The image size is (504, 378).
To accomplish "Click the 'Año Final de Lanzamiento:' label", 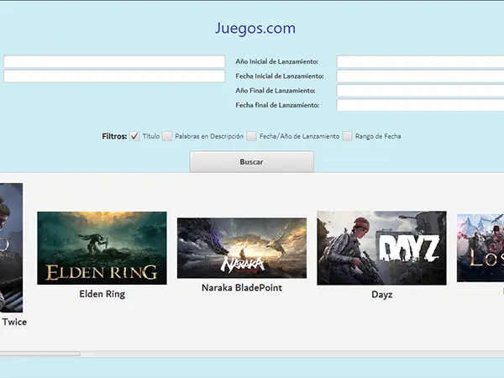I will click(x=276, y=91).
